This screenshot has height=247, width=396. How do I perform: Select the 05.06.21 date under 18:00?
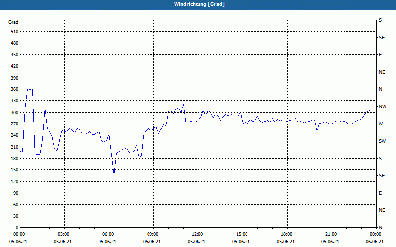[286, 242]
